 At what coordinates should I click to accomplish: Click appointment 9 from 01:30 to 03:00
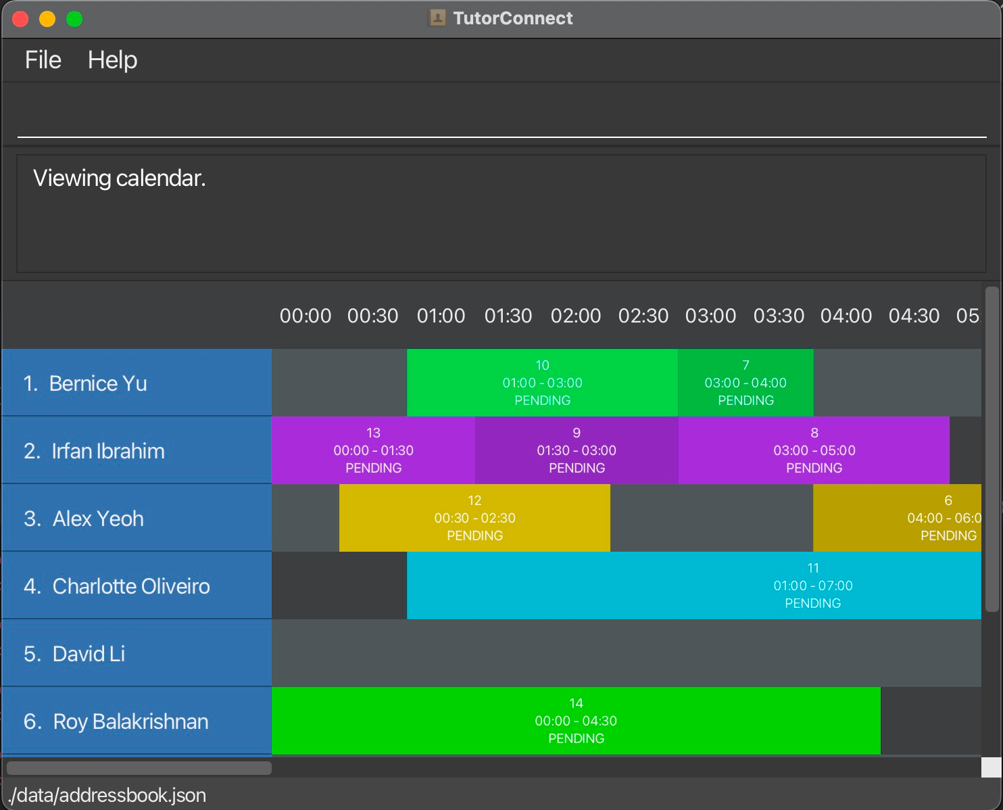[577, 450]
